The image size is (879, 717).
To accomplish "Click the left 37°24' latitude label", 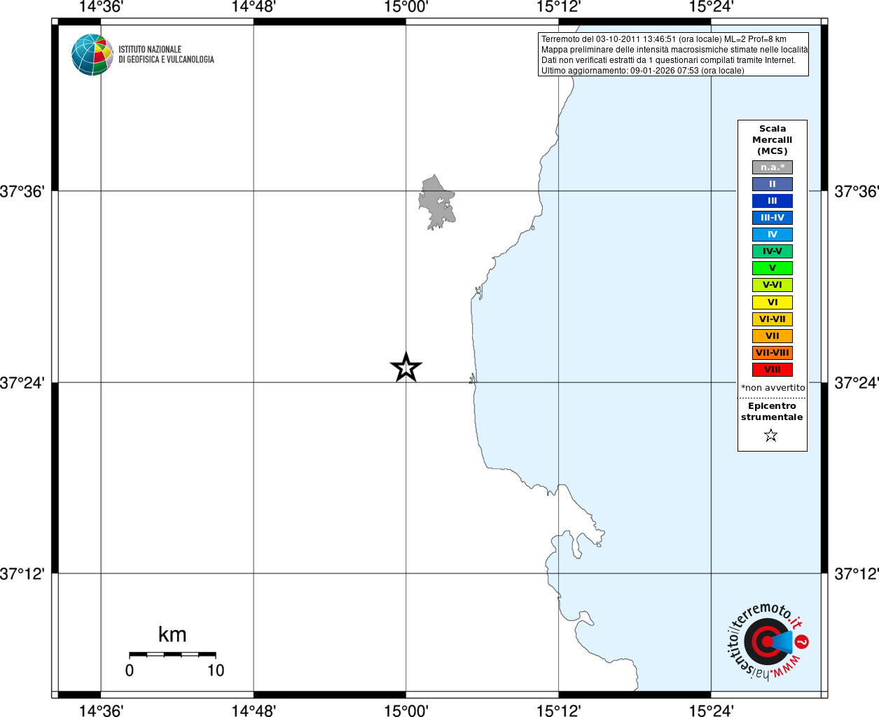I will [x=22, y=383].
